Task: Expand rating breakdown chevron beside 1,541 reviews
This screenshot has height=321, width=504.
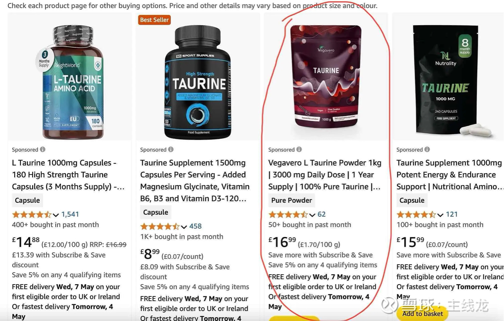Action: (56, 215)
